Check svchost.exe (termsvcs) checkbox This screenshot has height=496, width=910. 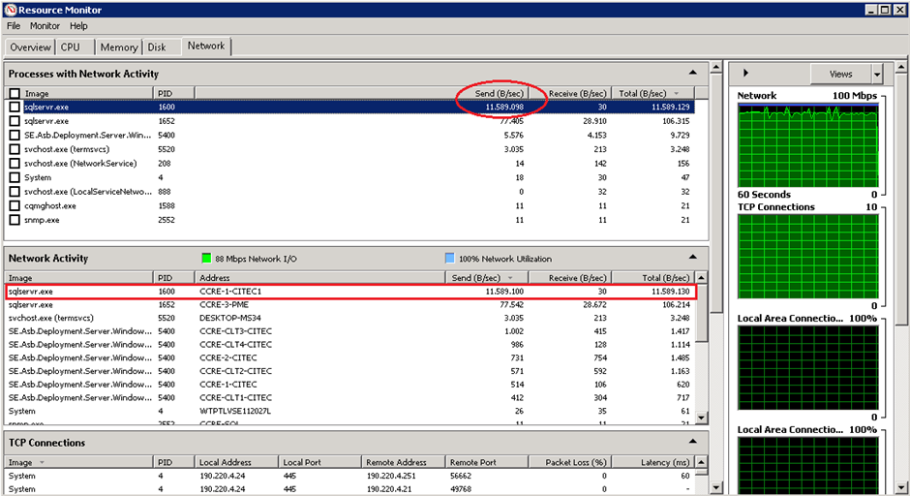point(15,149)
